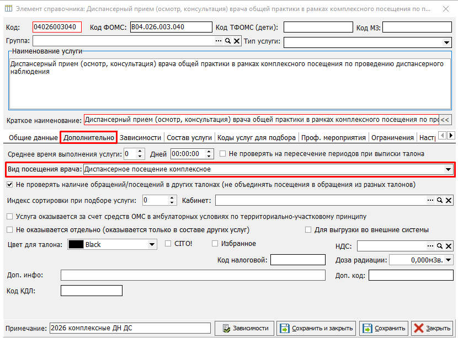Focus the Примечание input field

pyautogui.click(x=130, y=328)
